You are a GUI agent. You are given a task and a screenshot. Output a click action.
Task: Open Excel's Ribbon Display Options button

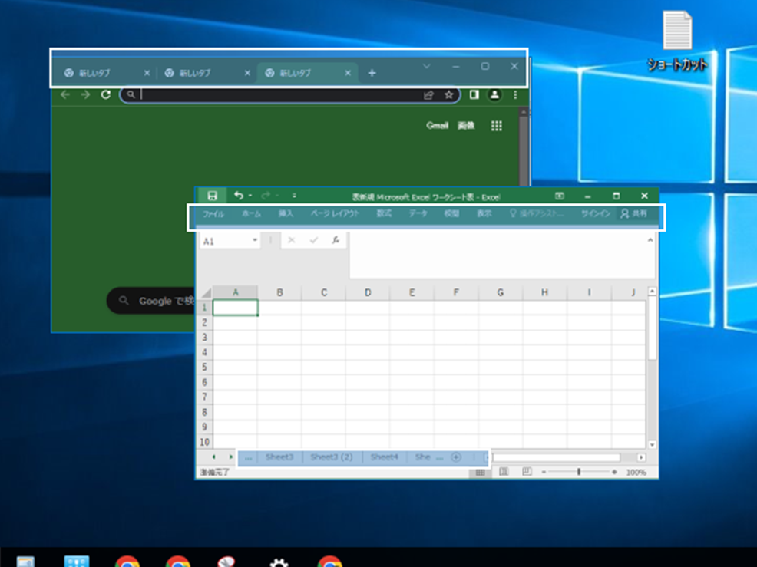point(559,196)
